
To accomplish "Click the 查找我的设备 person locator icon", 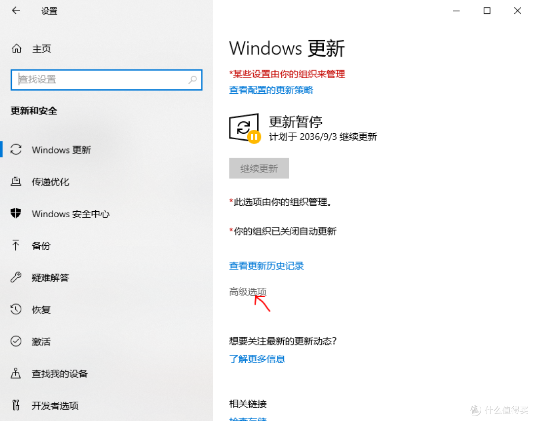I will pos(16,373).
